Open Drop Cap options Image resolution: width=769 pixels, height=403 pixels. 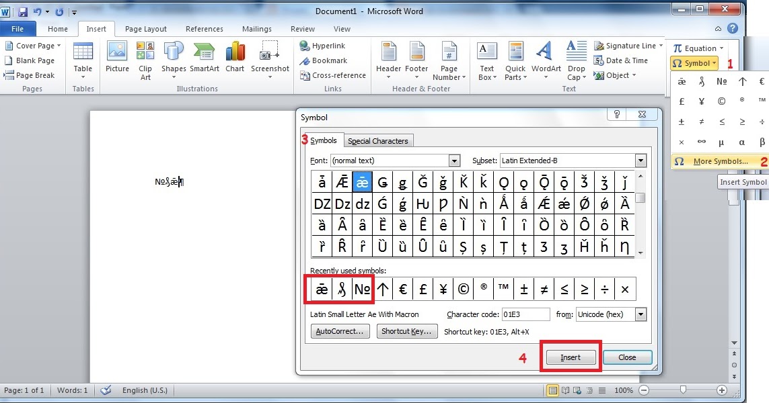click(x=577, y=60)
